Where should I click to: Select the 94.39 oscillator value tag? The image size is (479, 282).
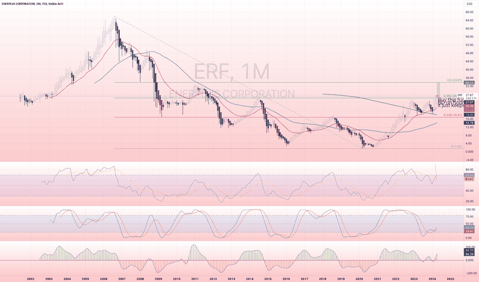469,254
